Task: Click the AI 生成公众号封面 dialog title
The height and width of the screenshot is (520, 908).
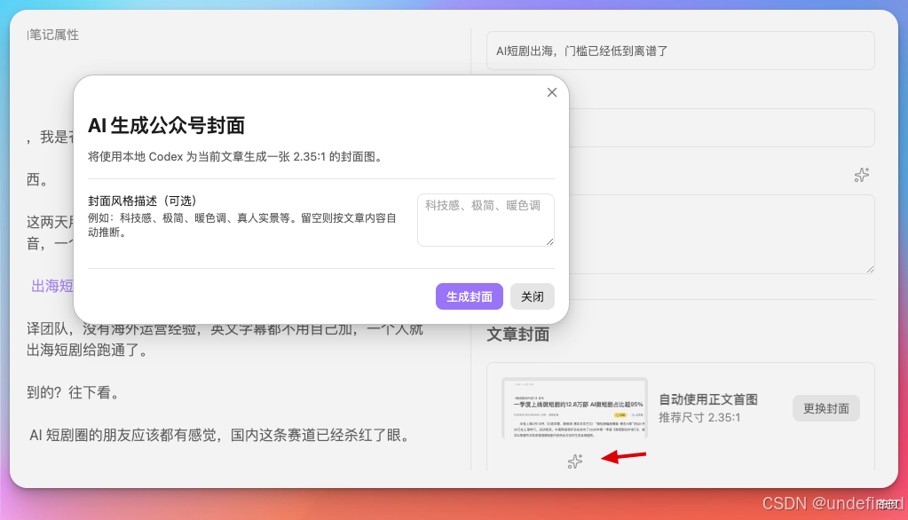Action: (166, 126)
